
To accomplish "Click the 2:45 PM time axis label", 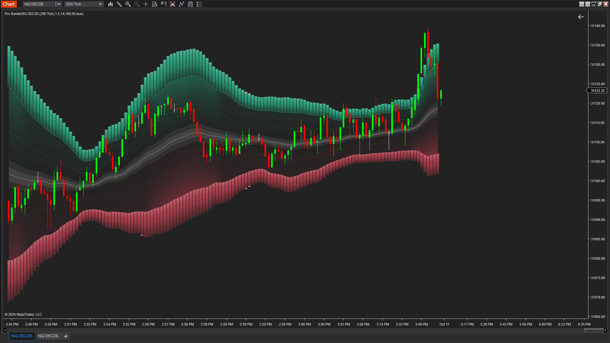I will (12, 324).
